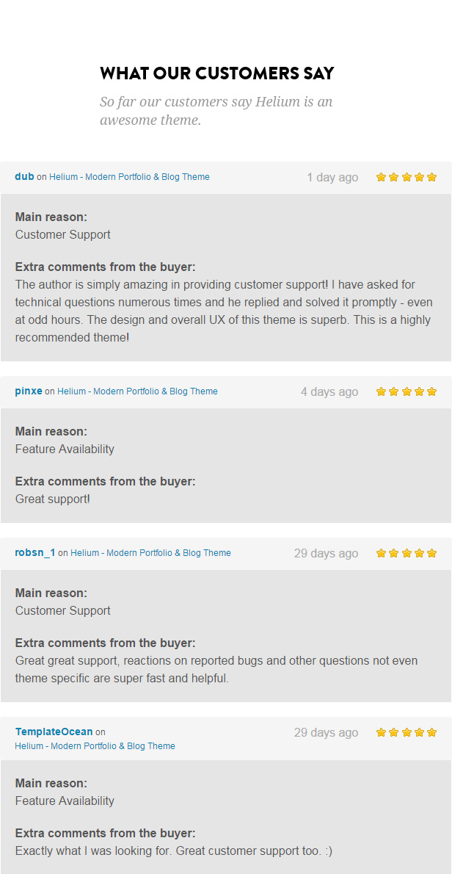This screenshot has height=874, width=452.
Task: Open Helium theme link in pinxe's review
Action: click(x=137, y=391)
